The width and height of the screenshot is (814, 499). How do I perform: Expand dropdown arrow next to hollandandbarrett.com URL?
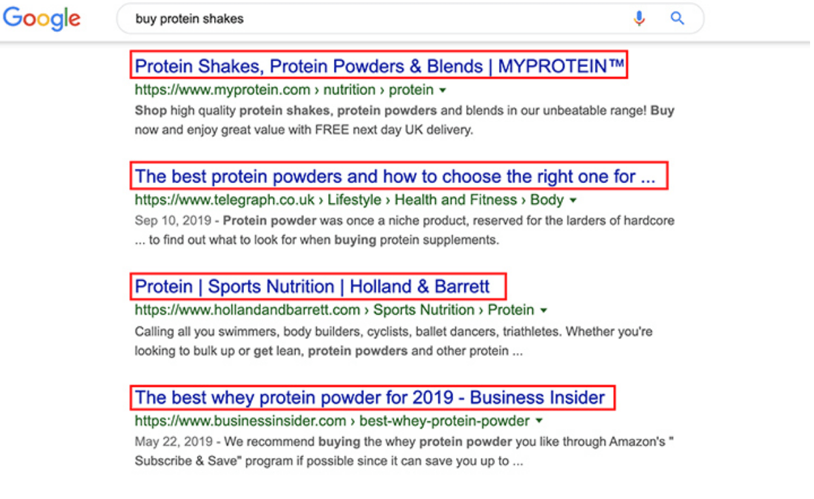point(543,311)
